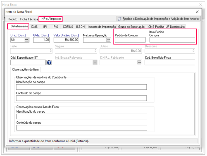Switch to the Produto tab
The height and width of the screenshot is (156, 207).
tap(12, 19)
